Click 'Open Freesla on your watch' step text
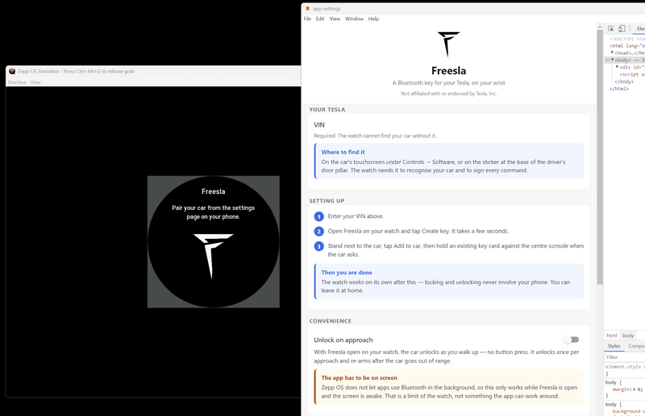The image size is (645, 416). [418, 231]
